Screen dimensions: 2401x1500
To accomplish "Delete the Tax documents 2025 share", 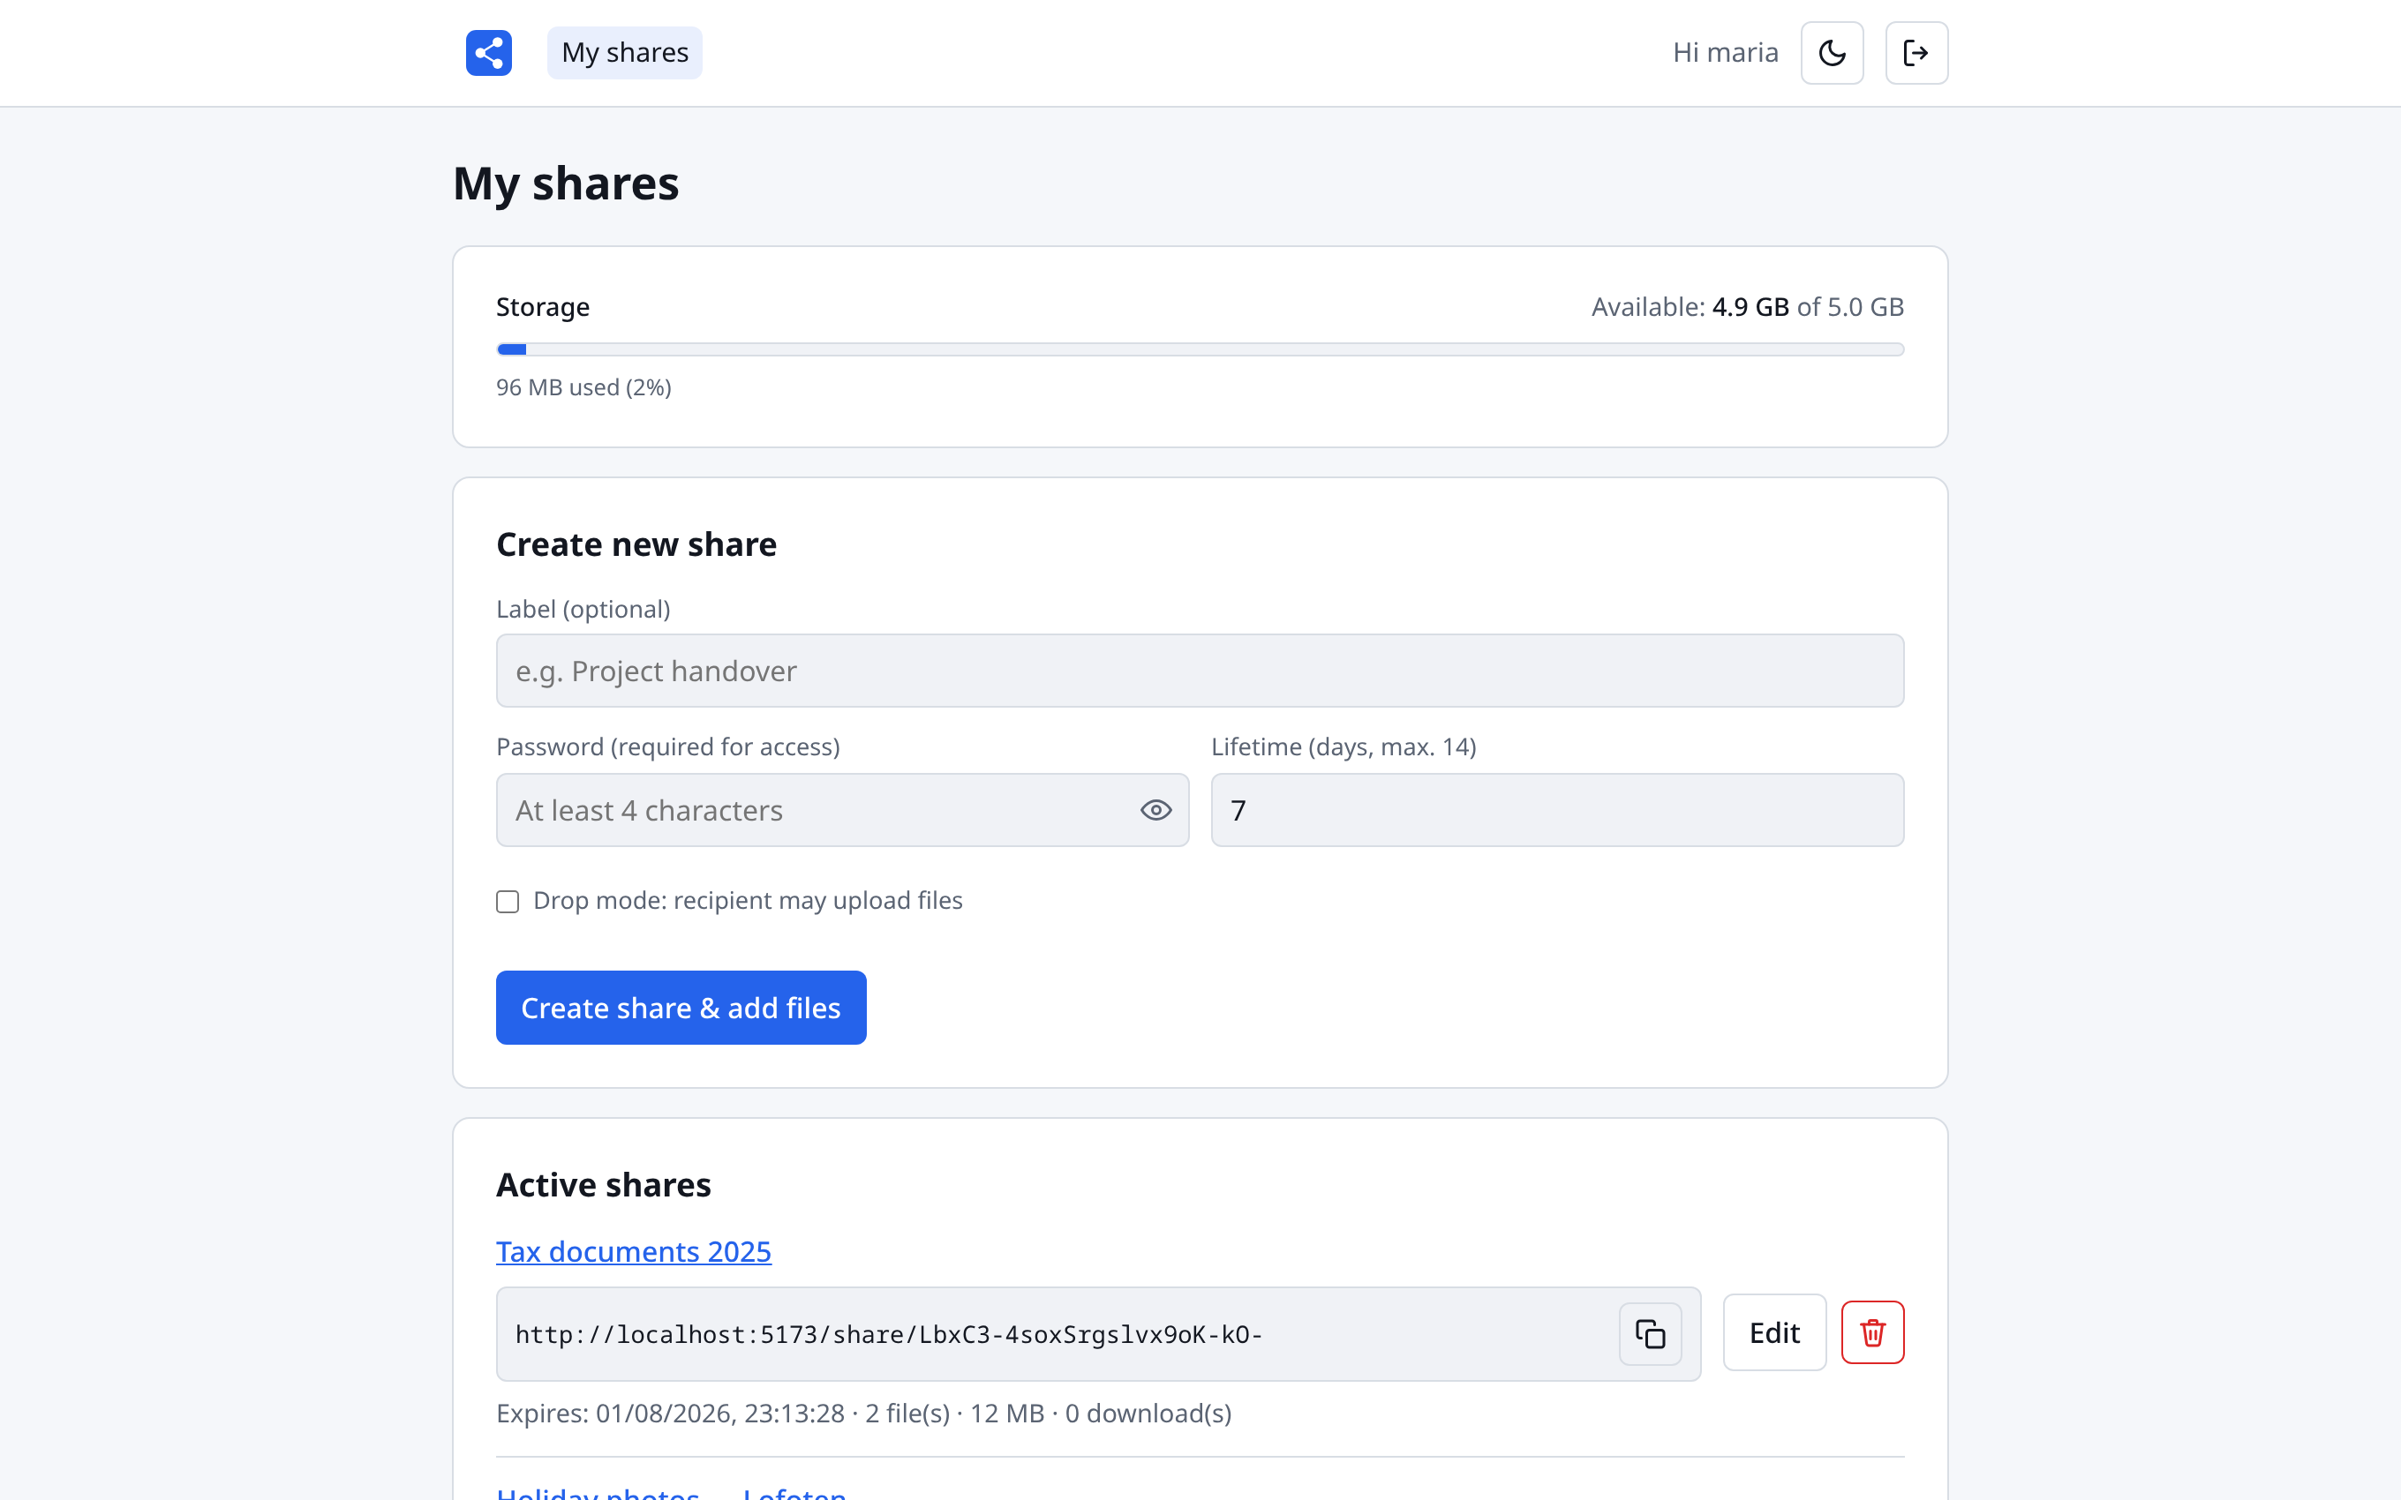I will coord(1872,1332).
